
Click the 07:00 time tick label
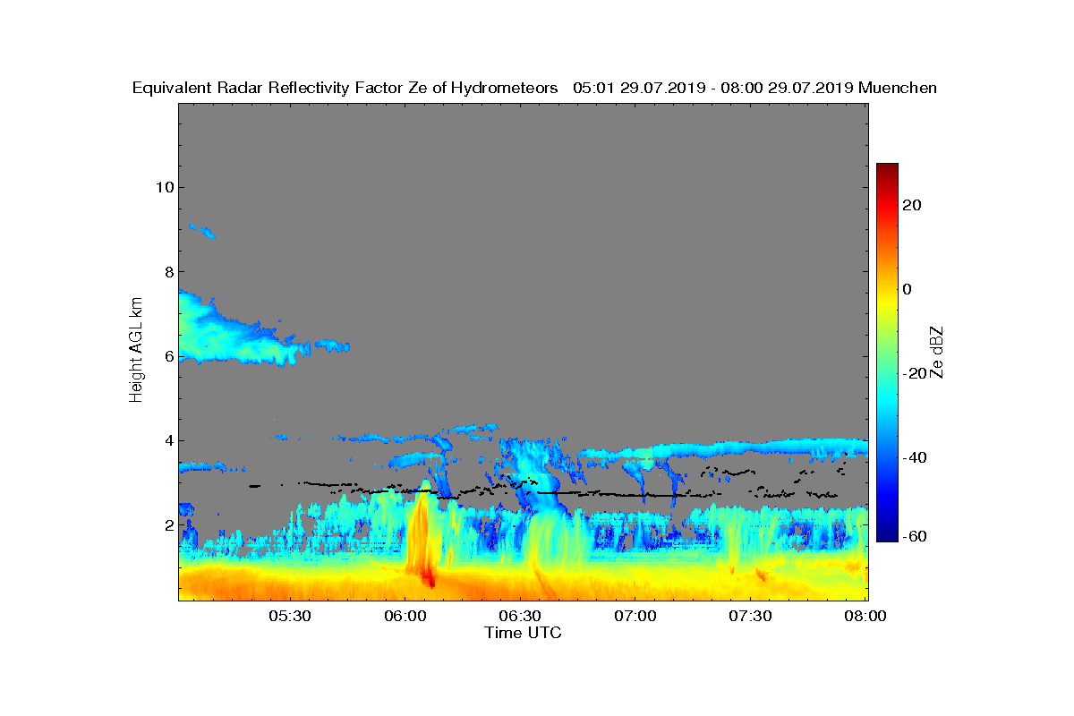click(x=635, y=618)
